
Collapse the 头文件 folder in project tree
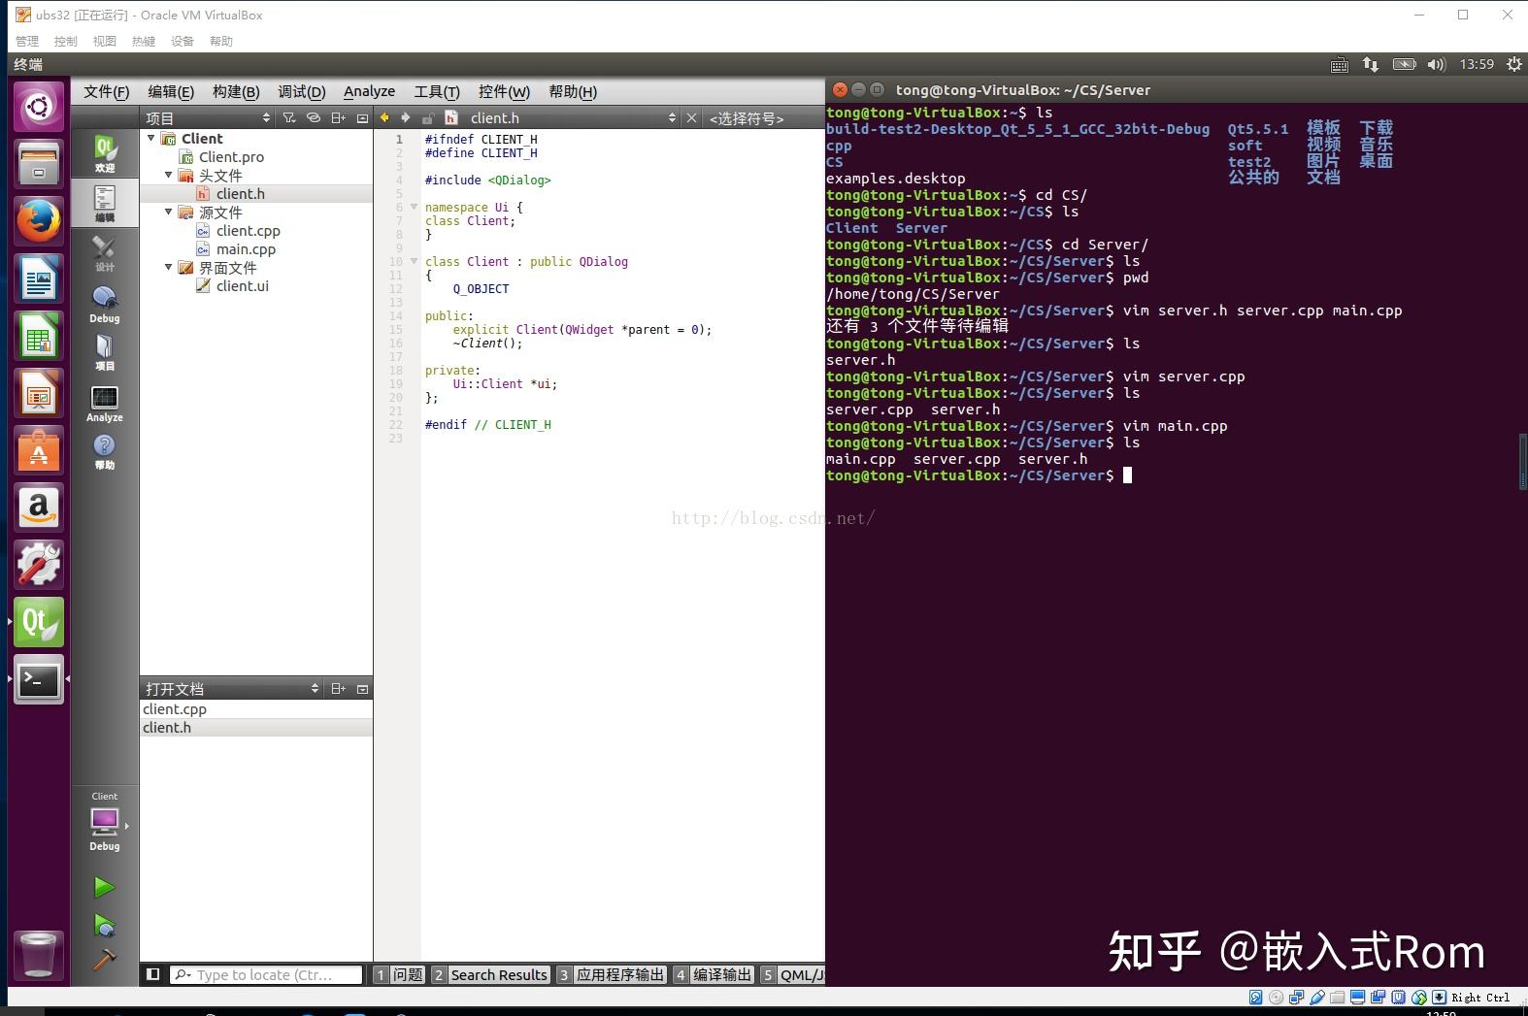click(169, 176)
